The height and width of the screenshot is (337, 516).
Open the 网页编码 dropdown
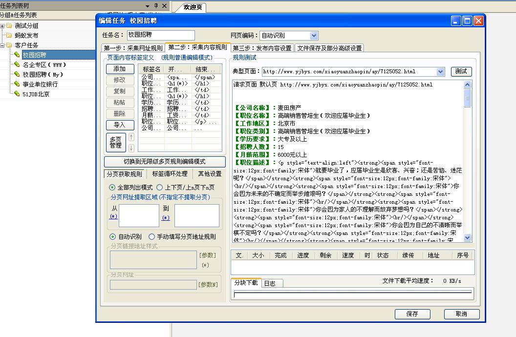[x=314, y=35]
